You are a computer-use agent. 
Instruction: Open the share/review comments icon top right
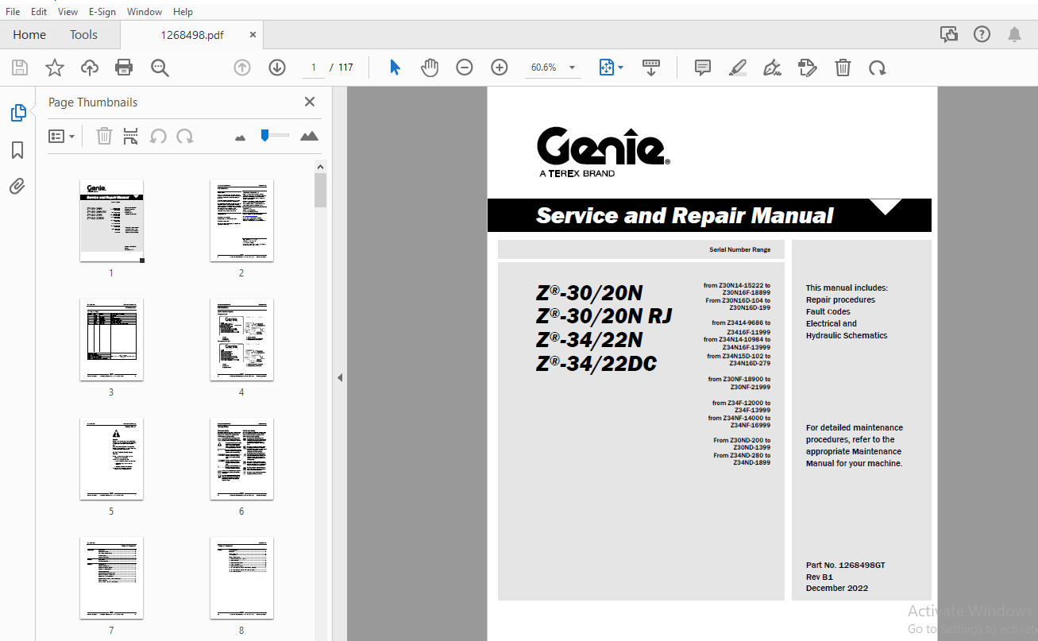tap(948, 34)
